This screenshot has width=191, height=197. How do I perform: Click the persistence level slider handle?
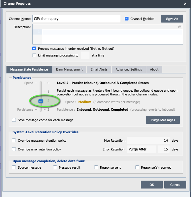(41, 101)
